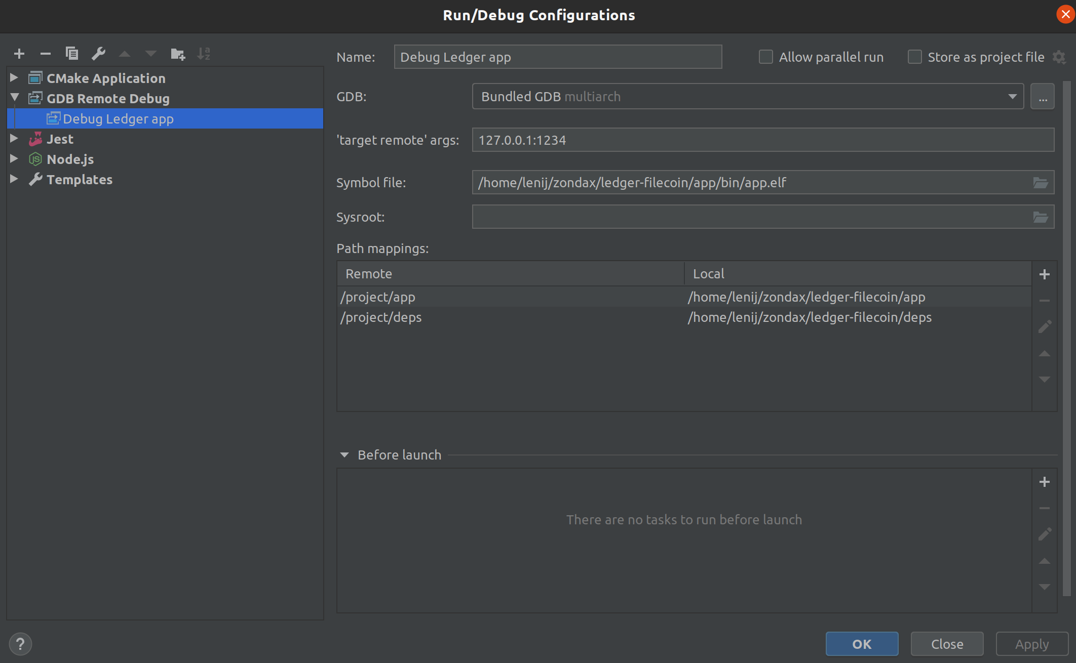The width and height of the screenshot is (1076, 663).
Task: Enable Allow parallel run checkbox
Action: (x=765, y=57)
